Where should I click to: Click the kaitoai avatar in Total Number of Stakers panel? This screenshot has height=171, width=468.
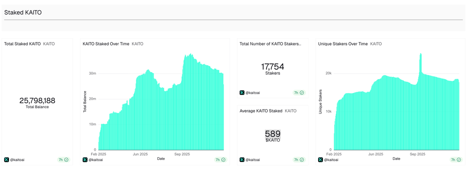(x=242, y=93)
